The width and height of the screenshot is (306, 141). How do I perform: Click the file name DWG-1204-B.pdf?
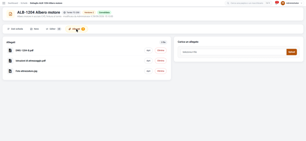pos(25,51)
